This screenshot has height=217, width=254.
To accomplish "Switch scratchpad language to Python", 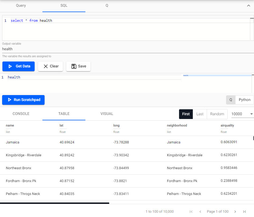I will tap(244, 100).
